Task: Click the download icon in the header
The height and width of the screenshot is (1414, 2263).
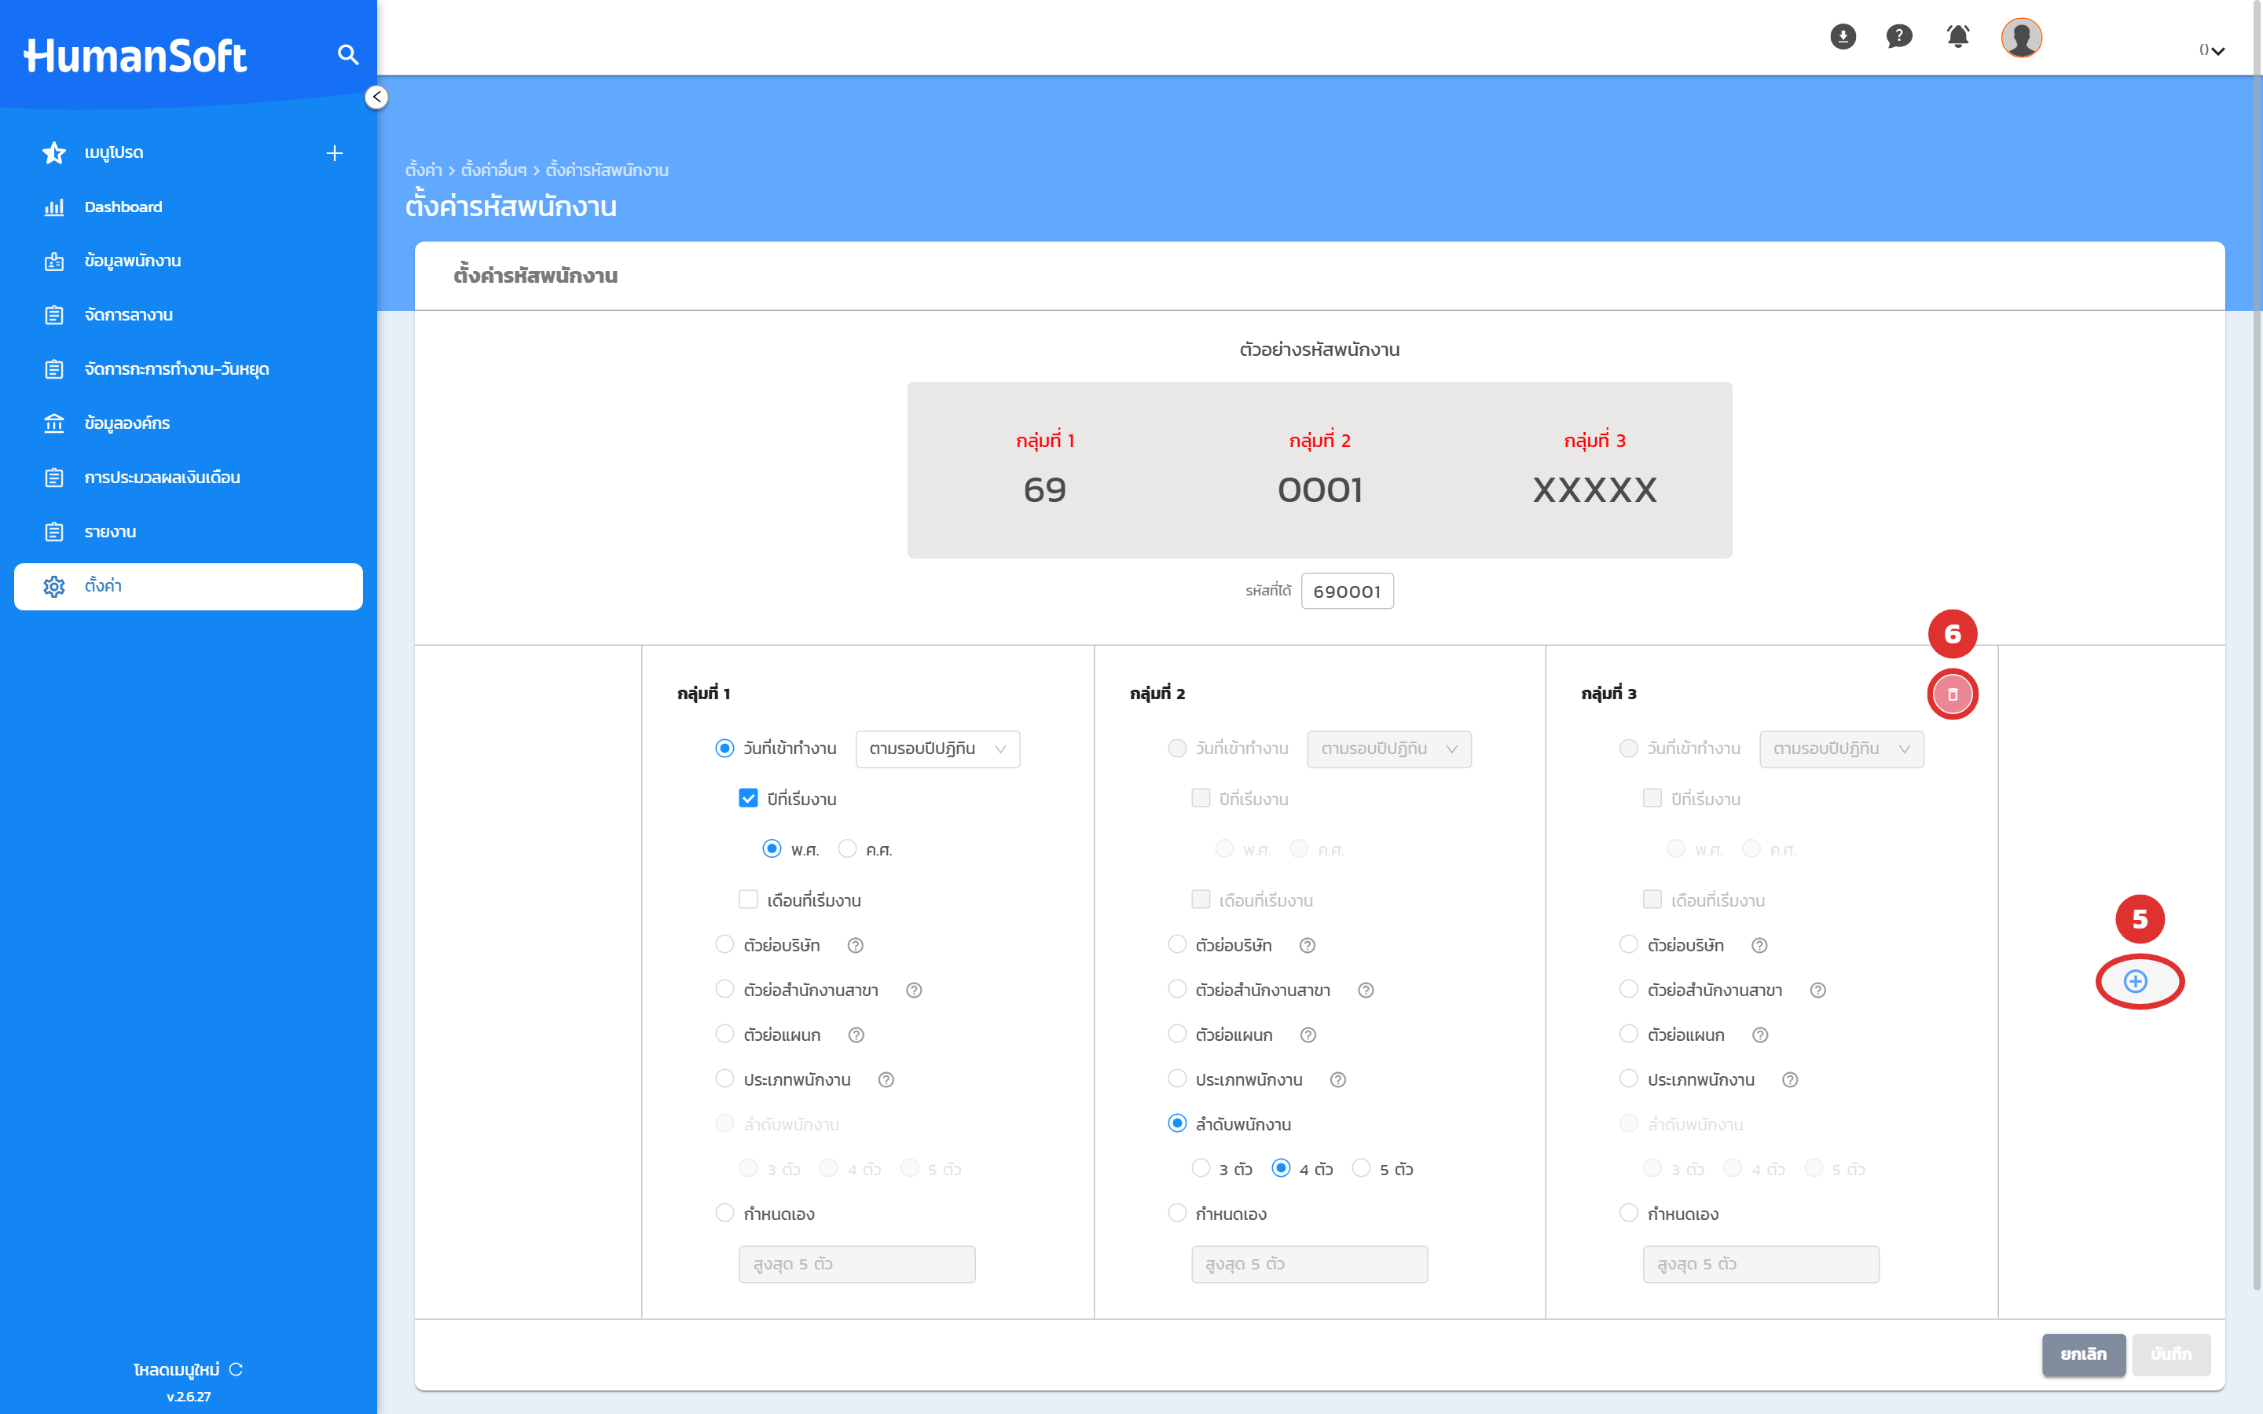Action: point(1842,36)
